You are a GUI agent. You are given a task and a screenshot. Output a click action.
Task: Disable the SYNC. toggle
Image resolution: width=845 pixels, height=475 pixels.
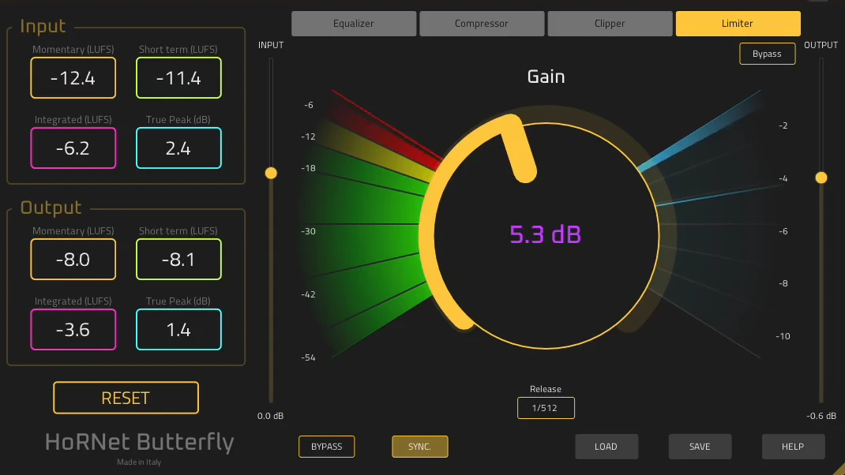420,447
